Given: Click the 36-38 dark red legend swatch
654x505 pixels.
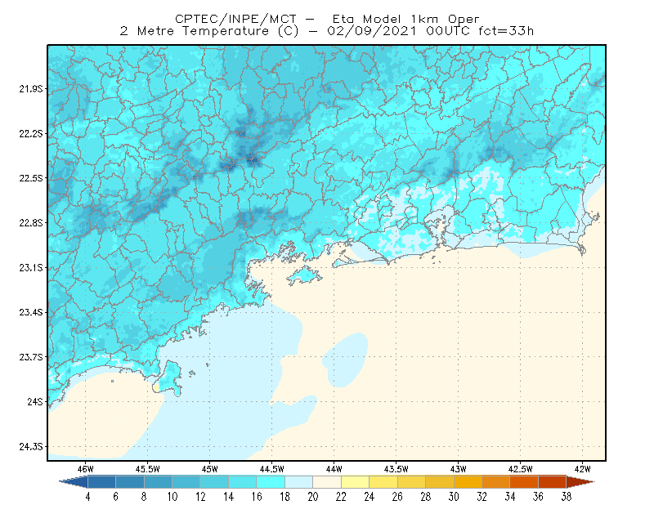Looking at the screenshot, I should (x=553, y=481).
